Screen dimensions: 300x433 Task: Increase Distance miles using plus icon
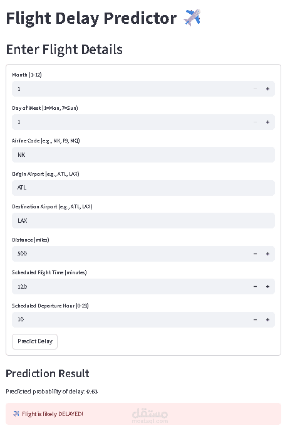267,254
